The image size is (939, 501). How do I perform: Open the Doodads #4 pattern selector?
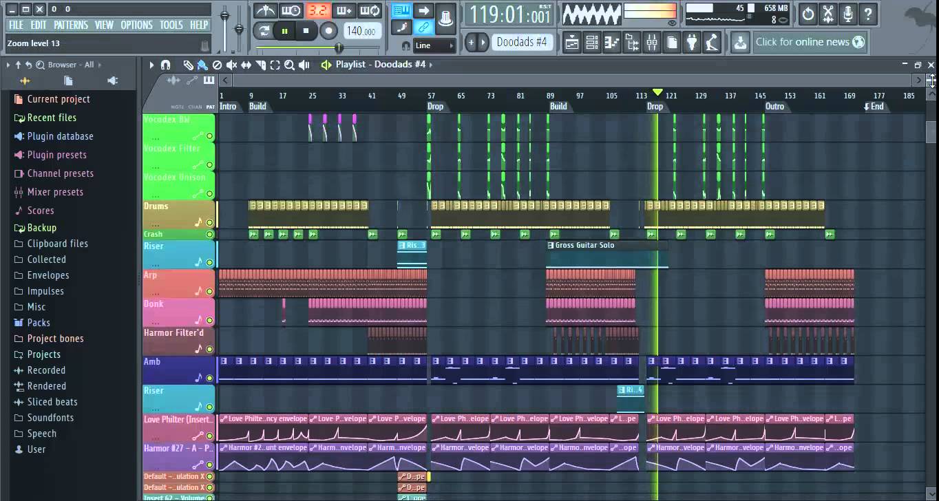coord(522,42)
